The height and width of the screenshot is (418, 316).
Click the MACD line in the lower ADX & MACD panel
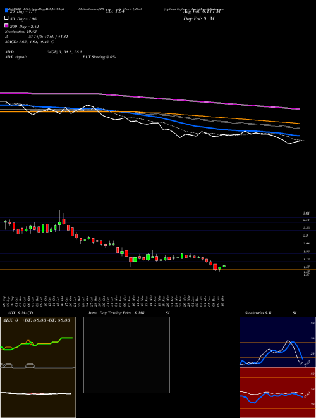tap(35, 393)
